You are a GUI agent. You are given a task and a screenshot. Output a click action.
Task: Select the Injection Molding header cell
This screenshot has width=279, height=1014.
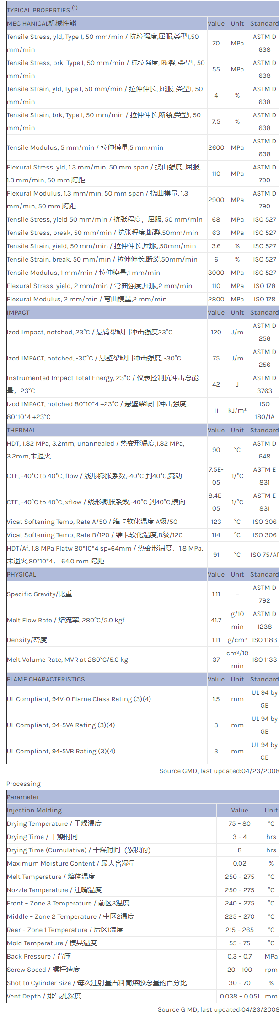34,810
